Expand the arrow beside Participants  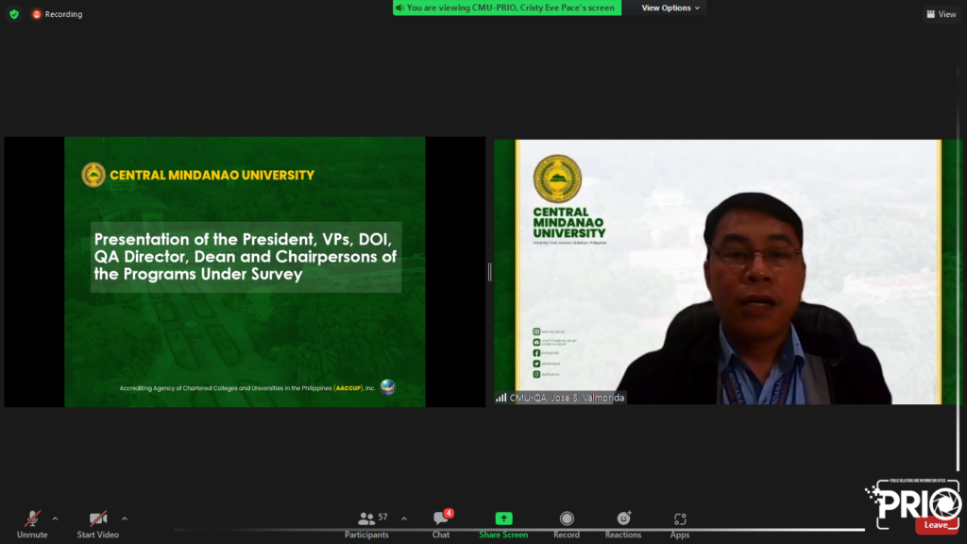(404, 518)
